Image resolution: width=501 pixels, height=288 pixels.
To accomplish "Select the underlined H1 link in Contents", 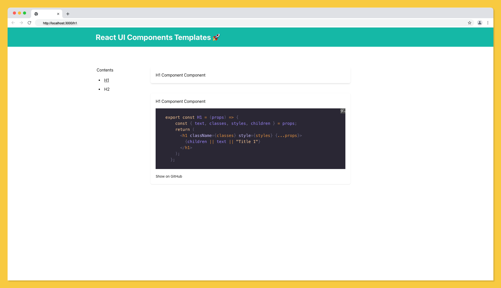I will pos(107,80).
